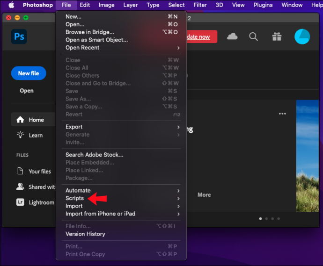Open the Plugins menu
This screenshot has width=323, height=266.
point(263,5)
